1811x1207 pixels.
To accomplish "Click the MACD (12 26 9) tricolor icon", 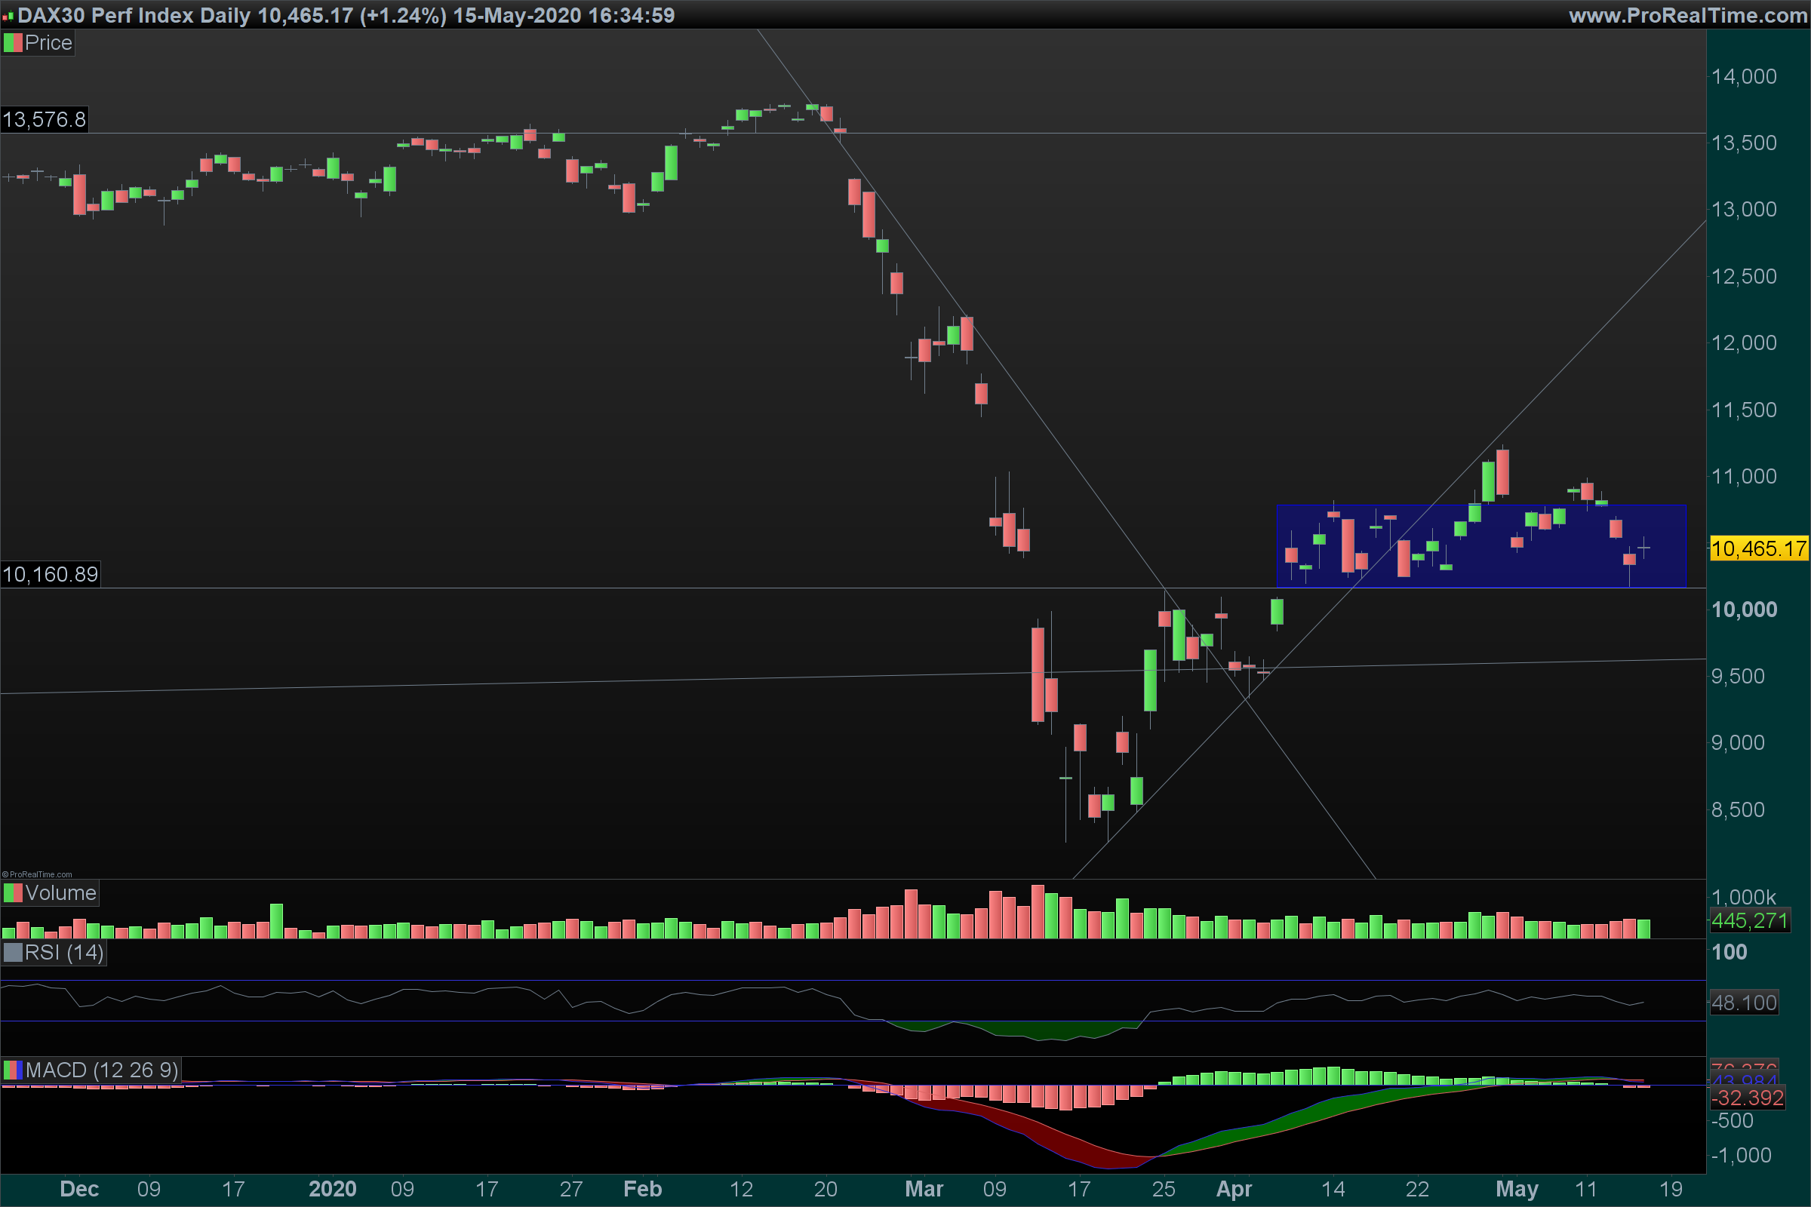I will tap(13, 1070).
